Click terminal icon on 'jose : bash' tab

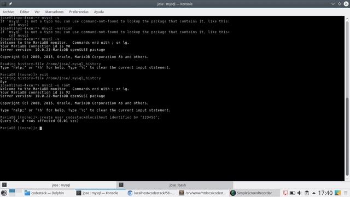pyautogui.click(x=121, y=185)
